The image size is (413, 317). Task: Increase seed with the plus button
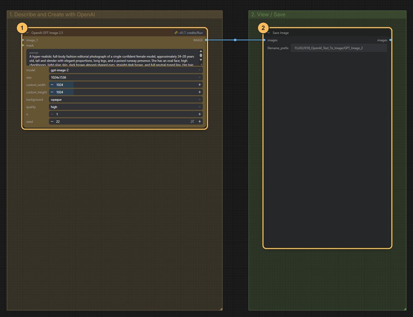point(200,122)
